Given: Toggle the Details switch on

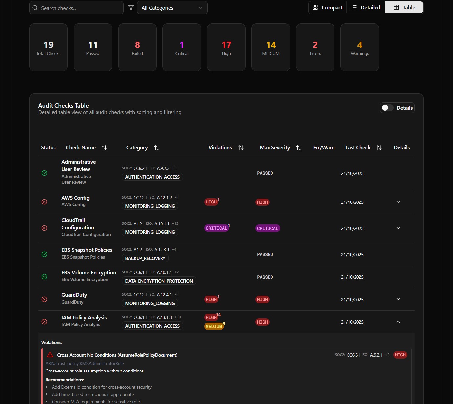Looking at the screenshot, I should [x=387, y=108].
